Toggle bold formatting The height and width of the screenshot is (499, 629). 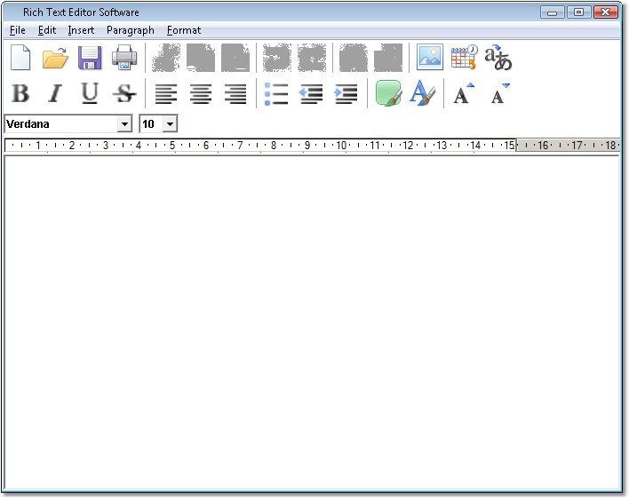[x=20, y=93]
